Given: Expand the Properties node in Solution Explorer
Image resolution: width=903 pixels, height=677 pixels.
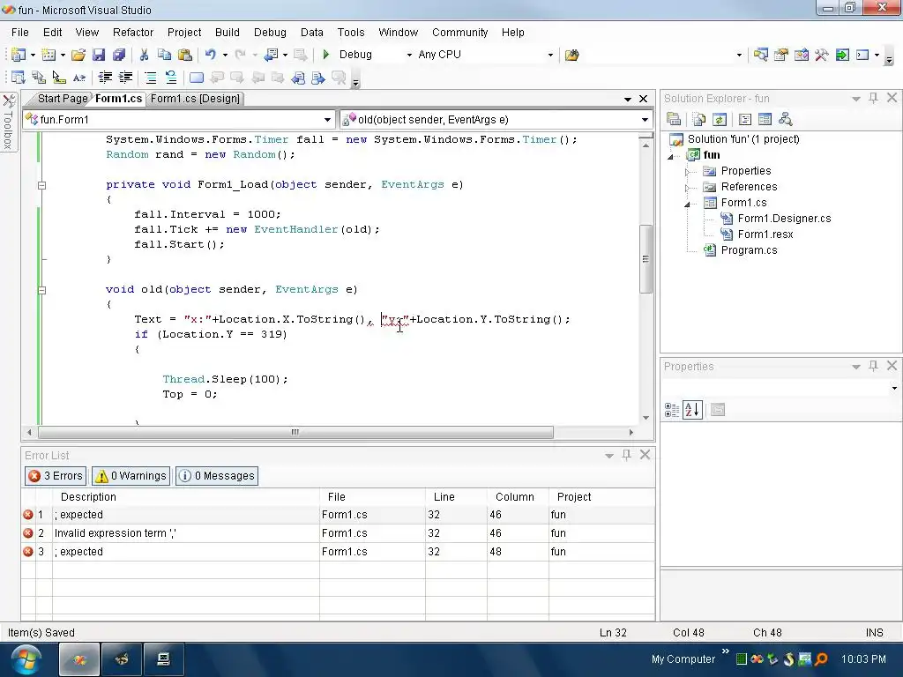Looking at the screenshot, I should point(687,172).
